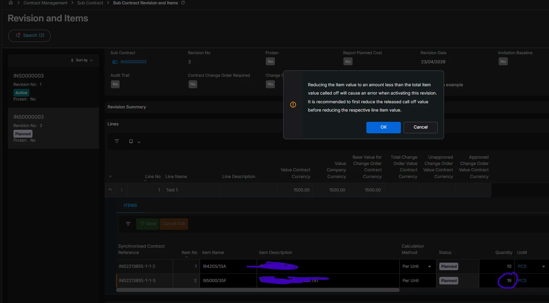The image size is (549, 303).
Task: Click the warning icon in the dialog
Action: click(293, 105)
